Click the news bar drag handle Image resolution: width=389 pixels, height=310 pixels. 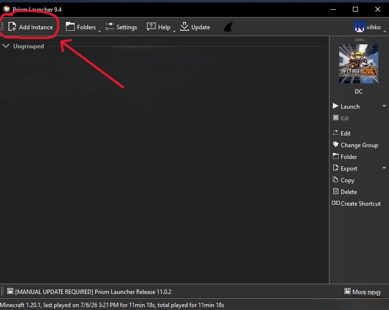tap(2, 291)
